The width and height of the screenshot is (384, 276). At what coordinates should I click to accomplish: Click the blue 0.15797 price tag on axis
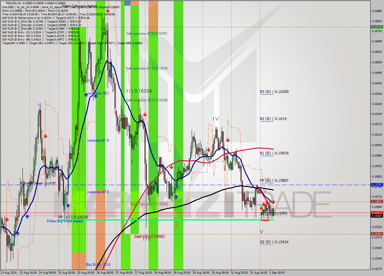pyautogui.click(x=377, y=185)
